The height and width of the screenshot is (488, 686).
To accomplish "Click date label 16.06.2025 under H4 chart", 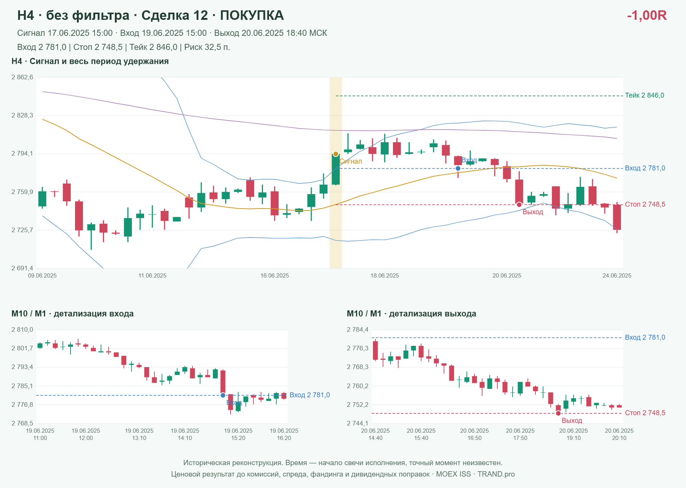I will click(275, 276).
